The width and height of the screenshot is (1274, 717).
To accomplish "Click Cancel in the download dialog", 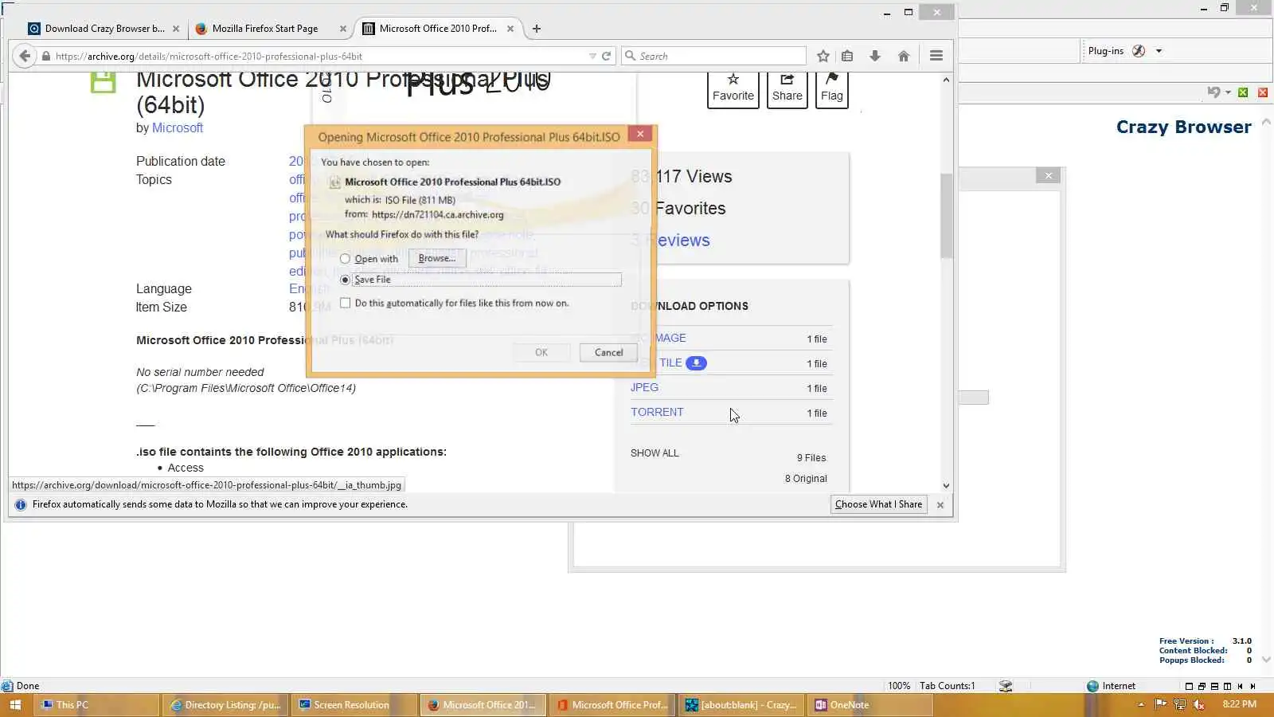I will coord(608,352).
